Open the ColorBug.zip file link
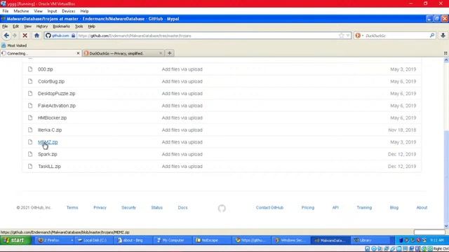Image resolution: width=449 pixels, height=252 pixels. pos(51,81)
